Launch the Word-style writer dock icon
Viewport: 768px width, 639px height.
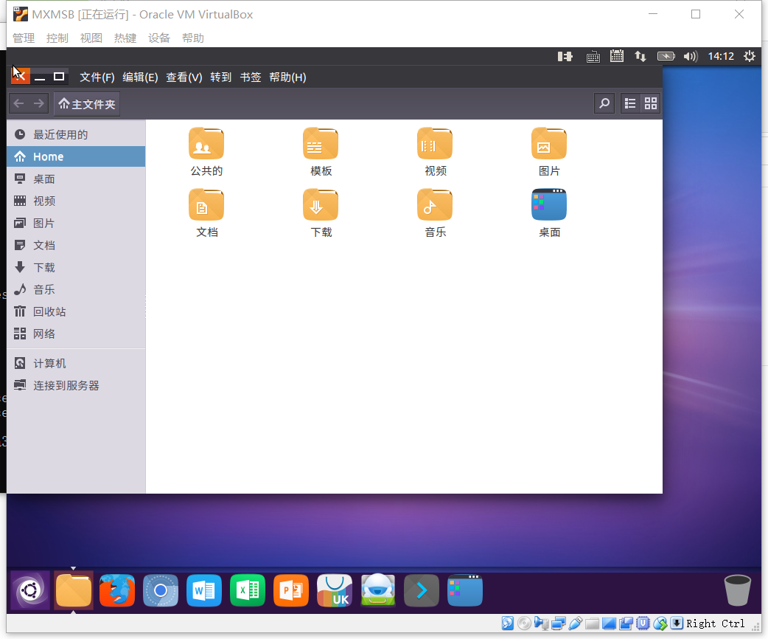point(203,590)
